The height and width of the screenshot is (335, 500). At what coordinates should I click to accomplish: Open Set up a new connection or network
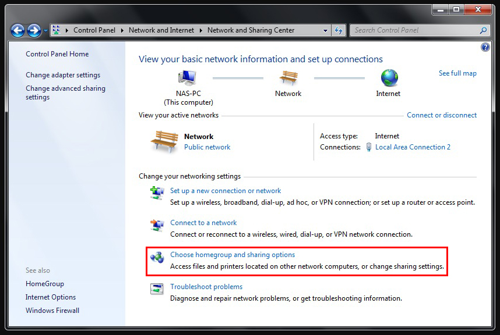(x=226, y=191)
